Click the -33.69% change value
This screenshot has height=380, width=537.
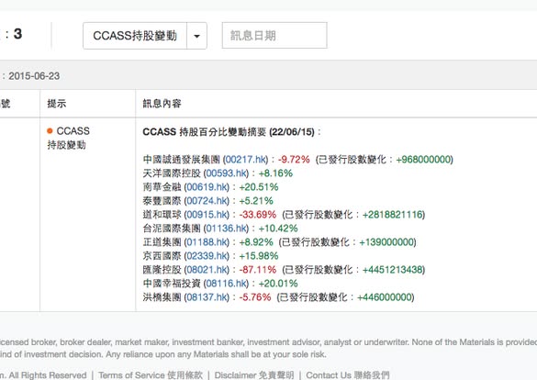tap(258, 215)
